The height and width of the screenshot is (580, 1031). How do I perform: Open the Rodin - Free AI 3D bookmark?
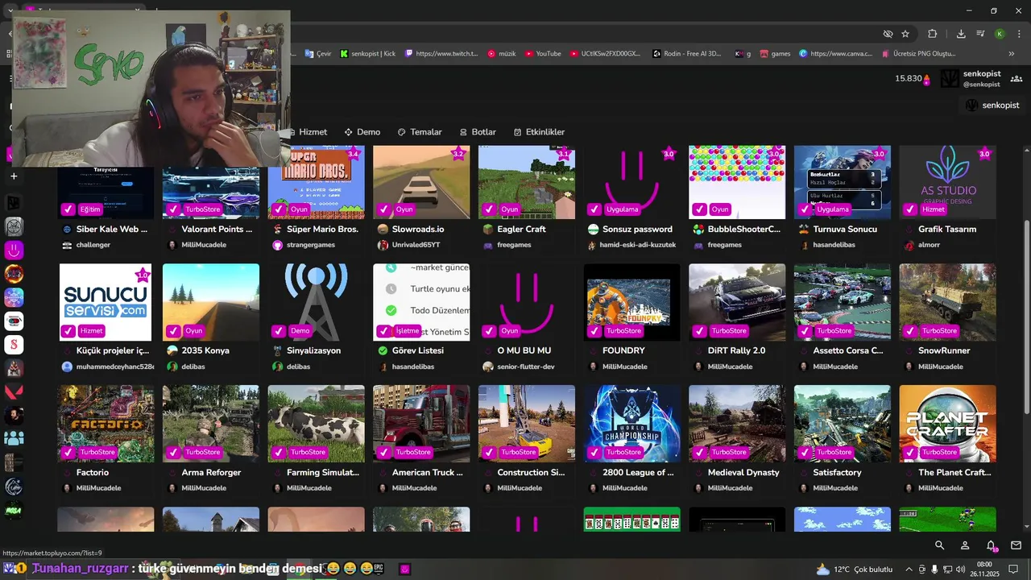coord(687,54)
